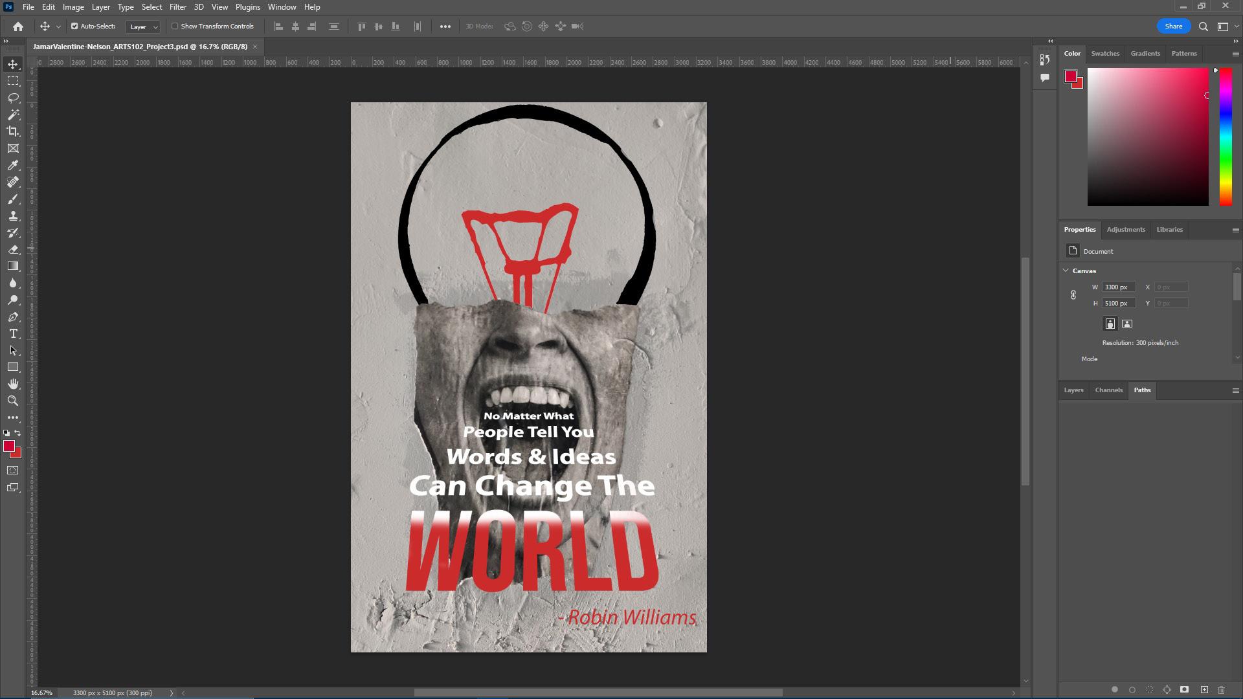Select the Crop tool
Viewport: 1243px width, 699px height.
[x=13, y=131]
